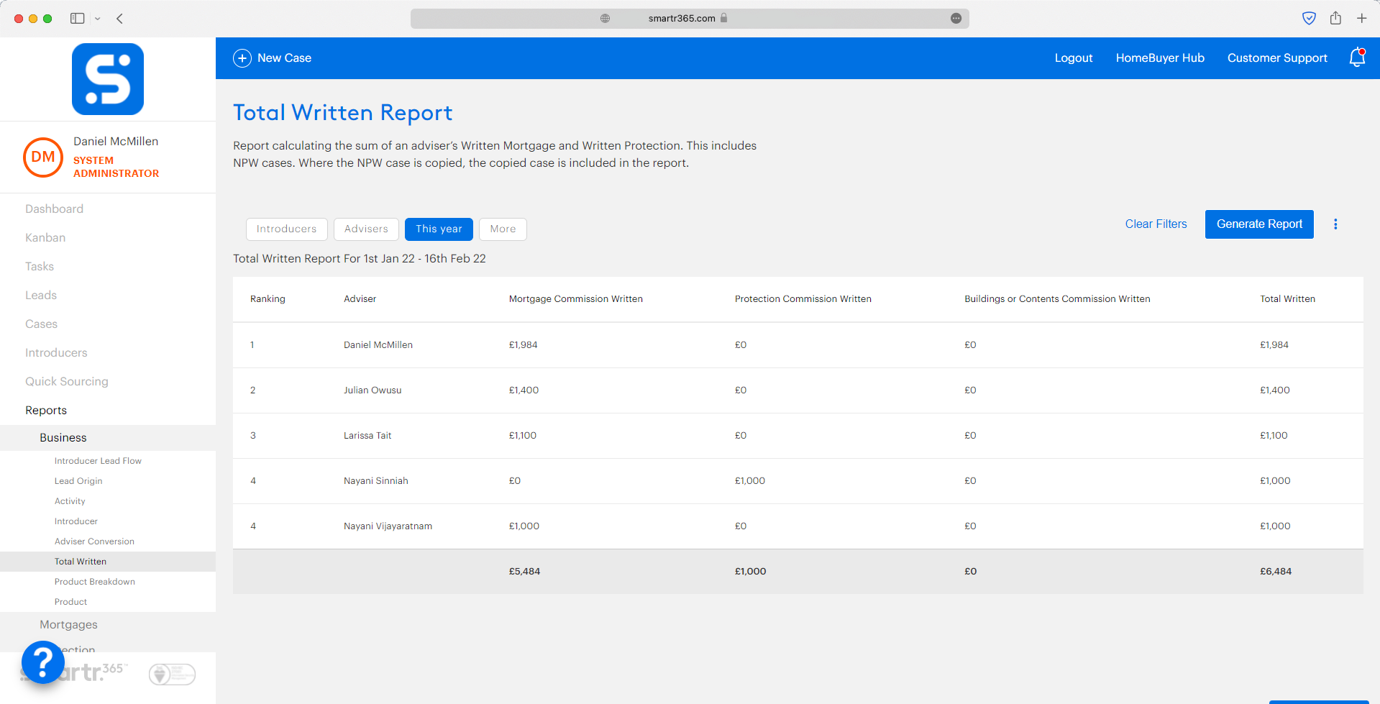The image size is (1380, 704).
Task: Click the Adviser column header
Action: pos(360,299)
